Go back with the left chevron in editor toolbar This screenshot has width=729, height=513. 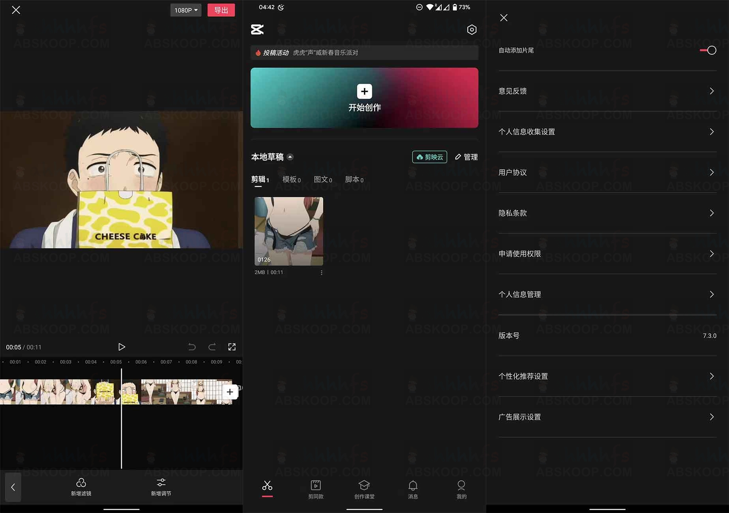pos(13,487)
